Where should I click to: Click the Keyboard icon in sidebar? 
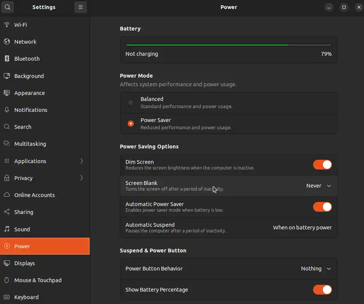[7, 297]
